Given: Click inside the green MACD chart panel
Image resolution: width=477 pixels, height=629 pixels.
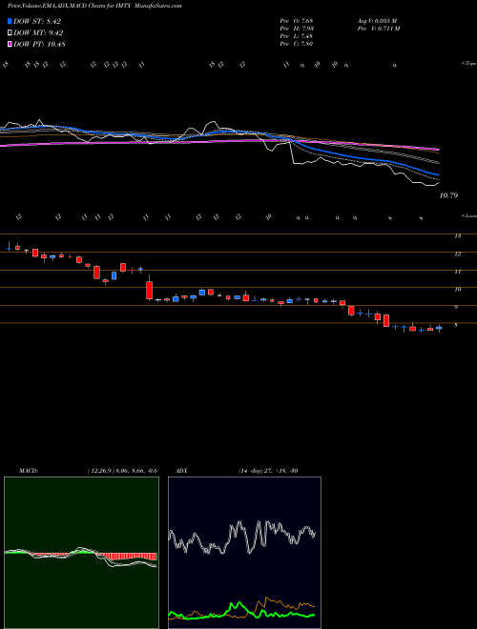Looking at the screenshot, I should pyautogui.click(x=81, y=553).
